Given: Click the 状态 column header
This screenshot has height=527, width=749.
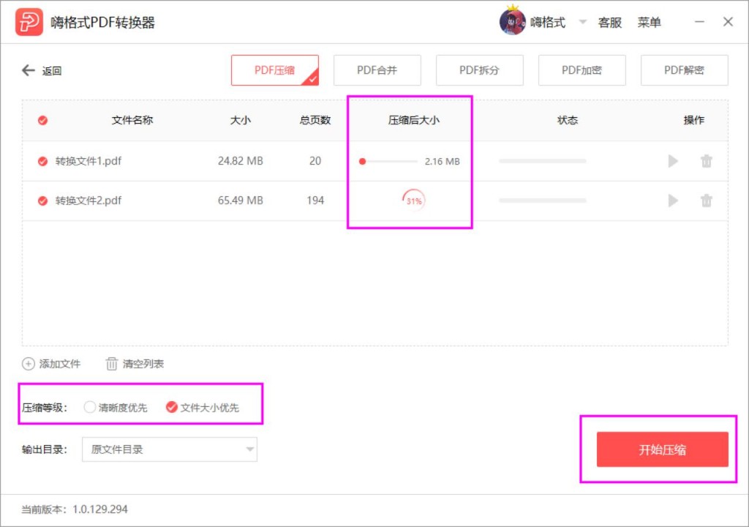Looking at the screenshot, I should click(x=568, y=121).
